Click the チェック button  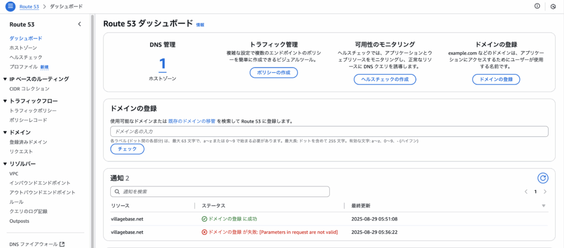[x=127, y=149]
